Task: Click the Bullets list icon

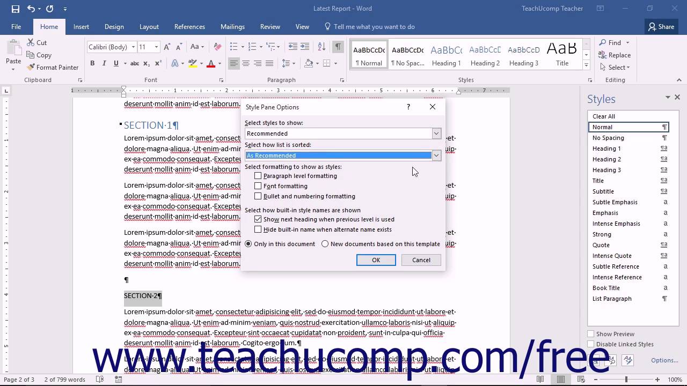Action: (x=233, y=47)
